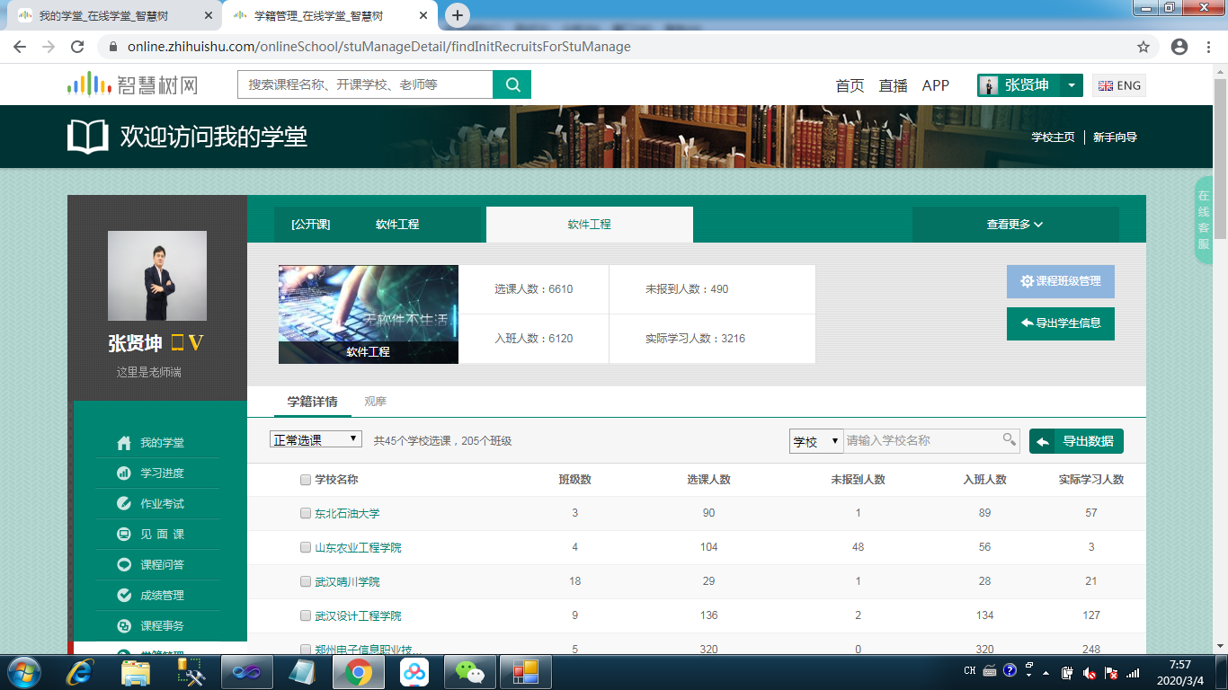Click the teacher profile photo
Viewport: 1228px width, 690px height.
[157, 276]
